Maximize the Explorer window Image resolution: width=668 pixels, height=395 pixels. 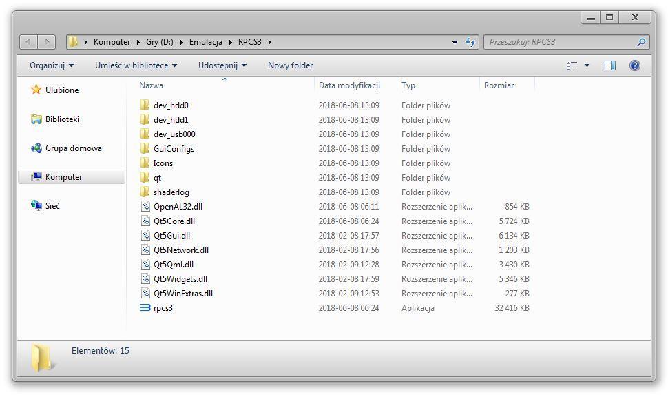[609, 17]
